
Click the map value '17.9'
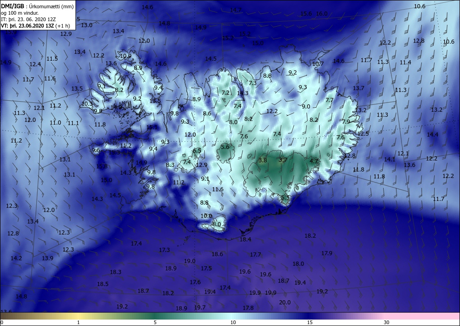click(327, 253)
